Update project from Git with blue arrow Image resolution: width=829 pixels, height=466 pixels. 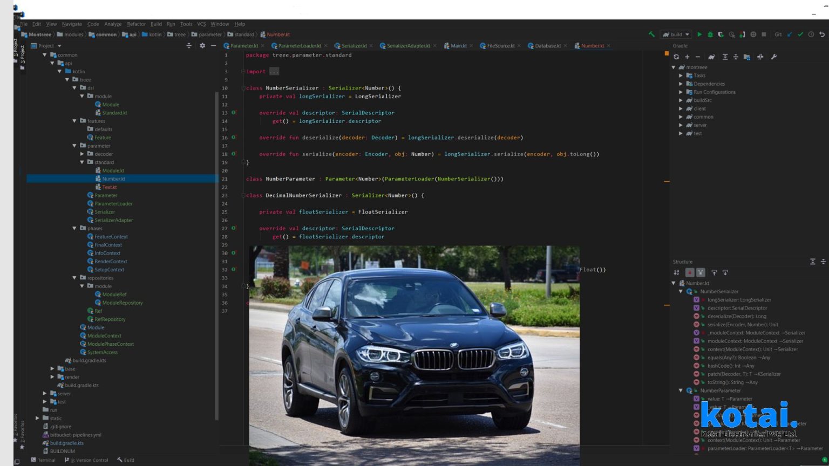point(789,34)
